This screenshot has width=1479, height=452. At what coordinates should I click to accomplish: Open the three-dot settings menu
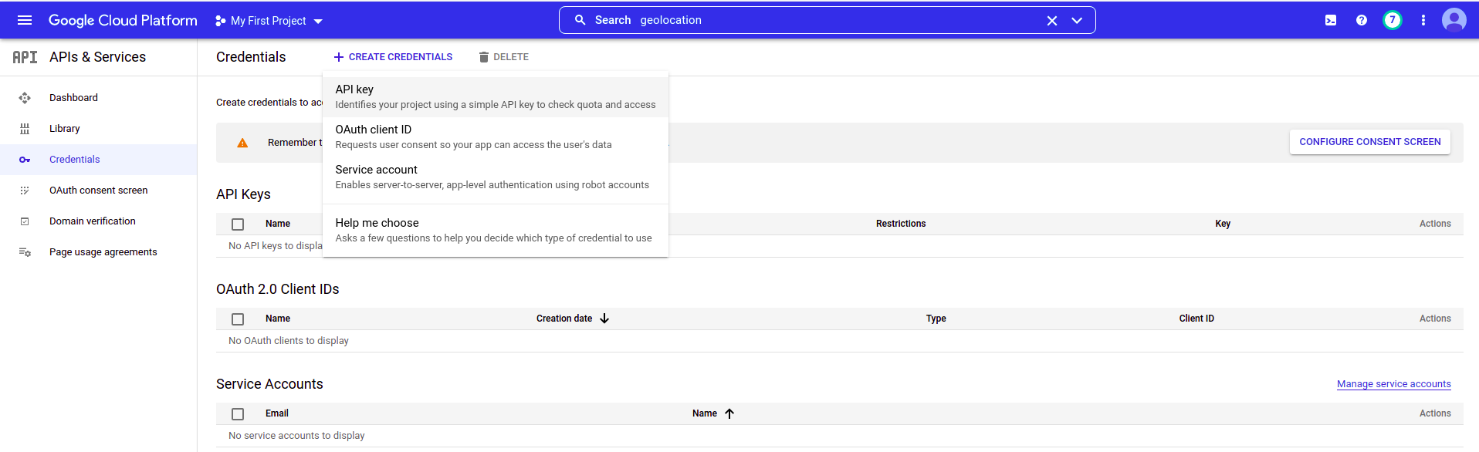(1423, 20)
